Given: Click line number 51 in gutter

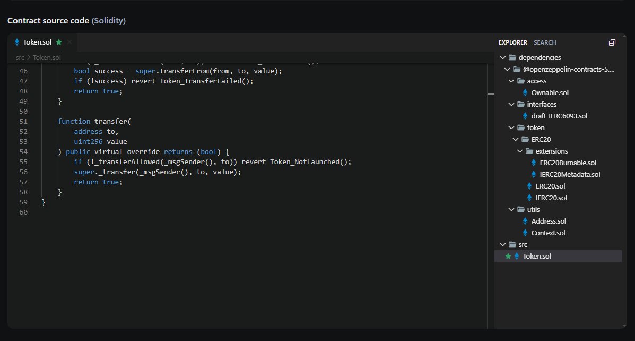Looking at the screenshot, I should [x=23, y=121].
